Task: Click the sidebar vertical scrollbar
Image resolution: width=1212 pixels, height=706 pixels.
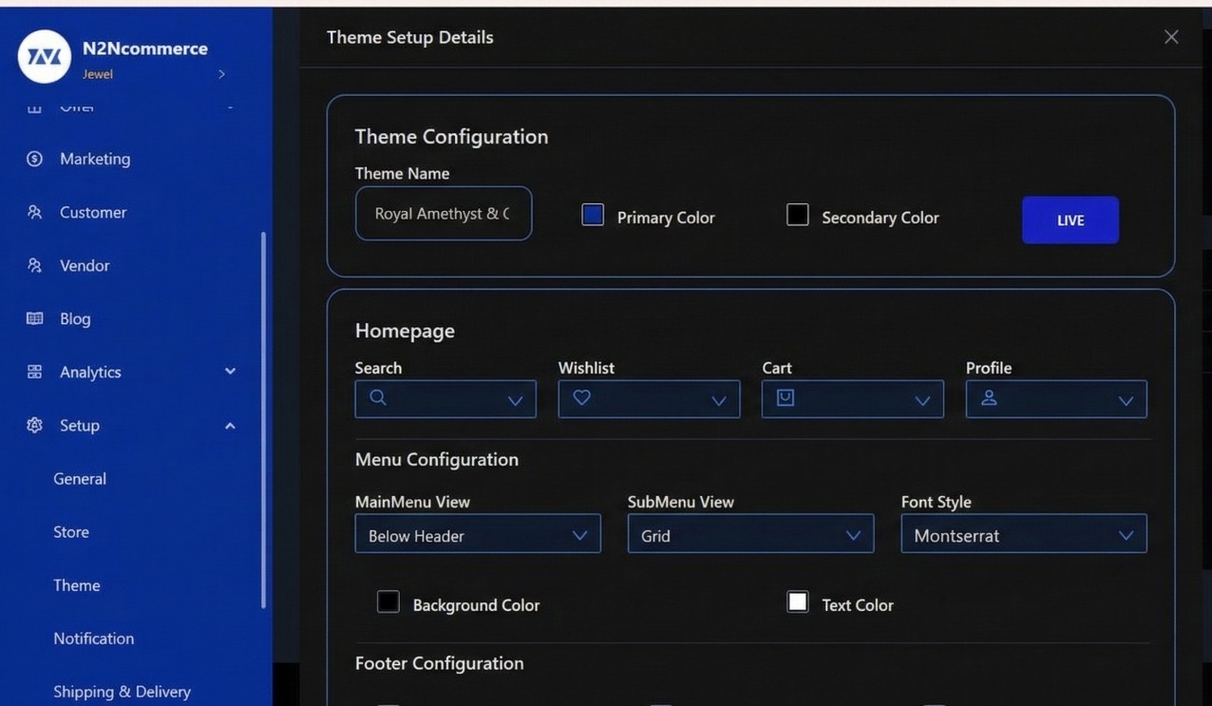Action: click(x=263, y=420)
